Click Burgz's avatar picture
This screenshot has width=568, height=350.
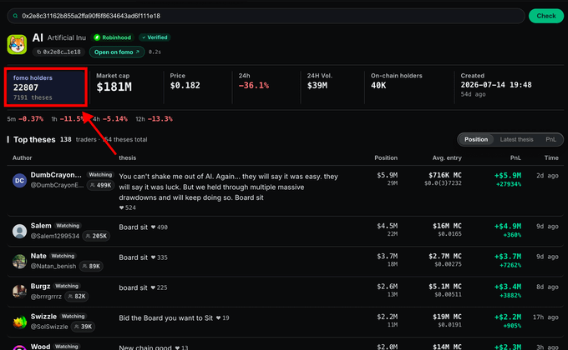pyautogui.click(x=19, y=292)
